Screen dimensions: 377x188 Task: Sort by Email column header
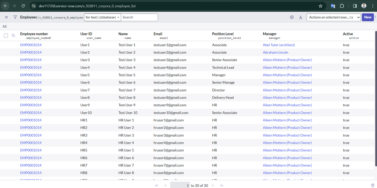tap(158, 34)
